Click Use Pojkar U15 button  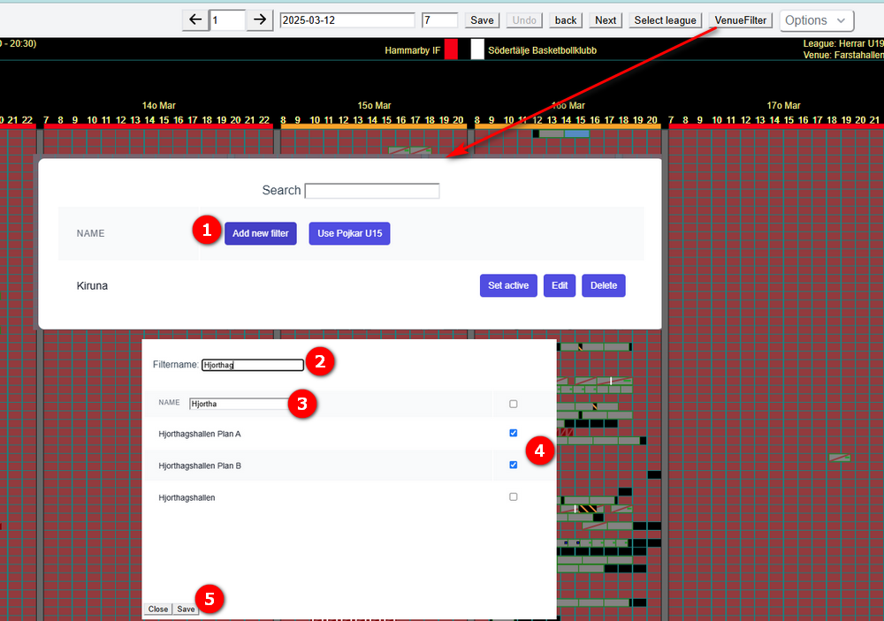[x=349, y=233]
